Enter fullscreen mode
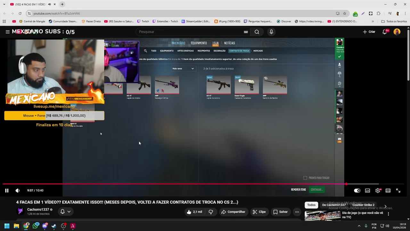This screenshot has width=410, height=231. click(398, 191)
